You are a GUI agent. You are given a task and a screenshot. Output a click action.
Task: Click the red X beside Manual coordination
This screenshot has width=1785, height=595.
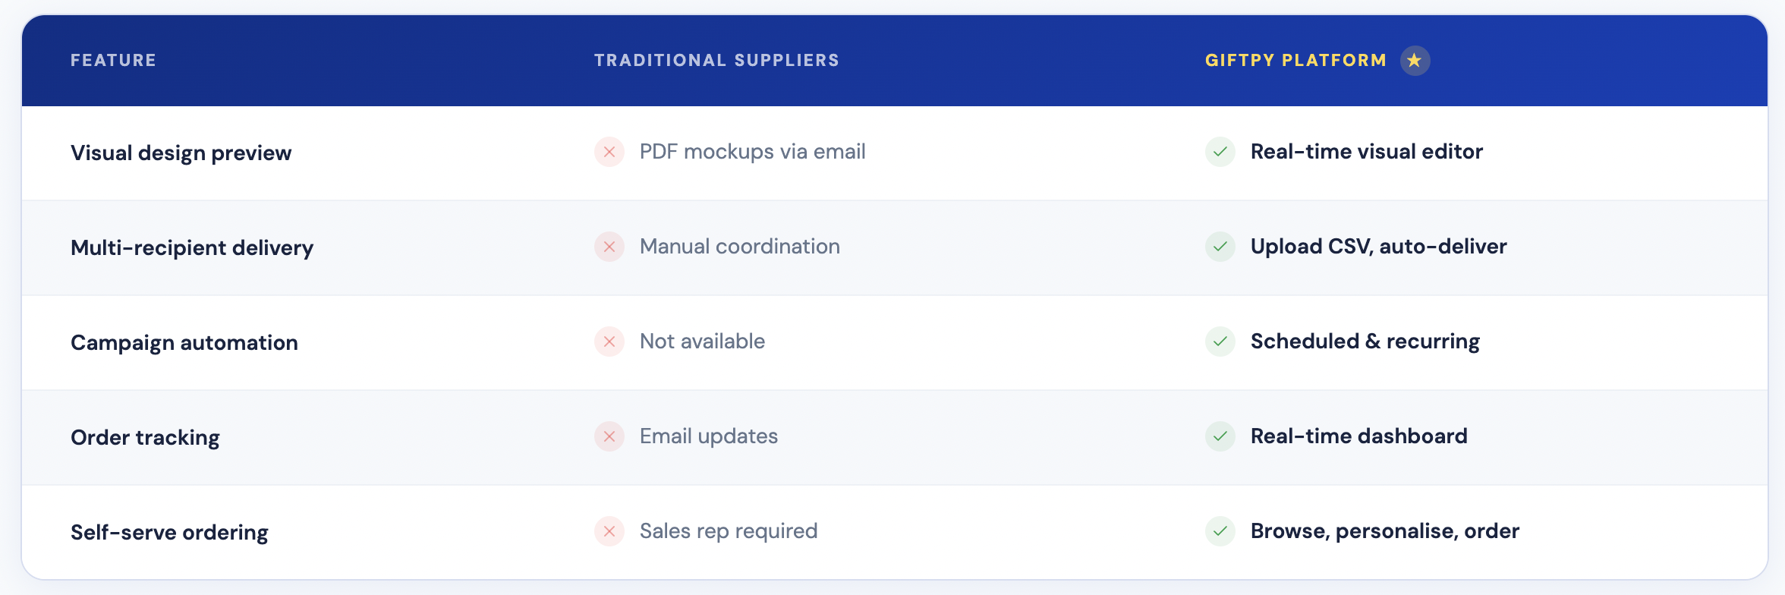pos(609,247)
